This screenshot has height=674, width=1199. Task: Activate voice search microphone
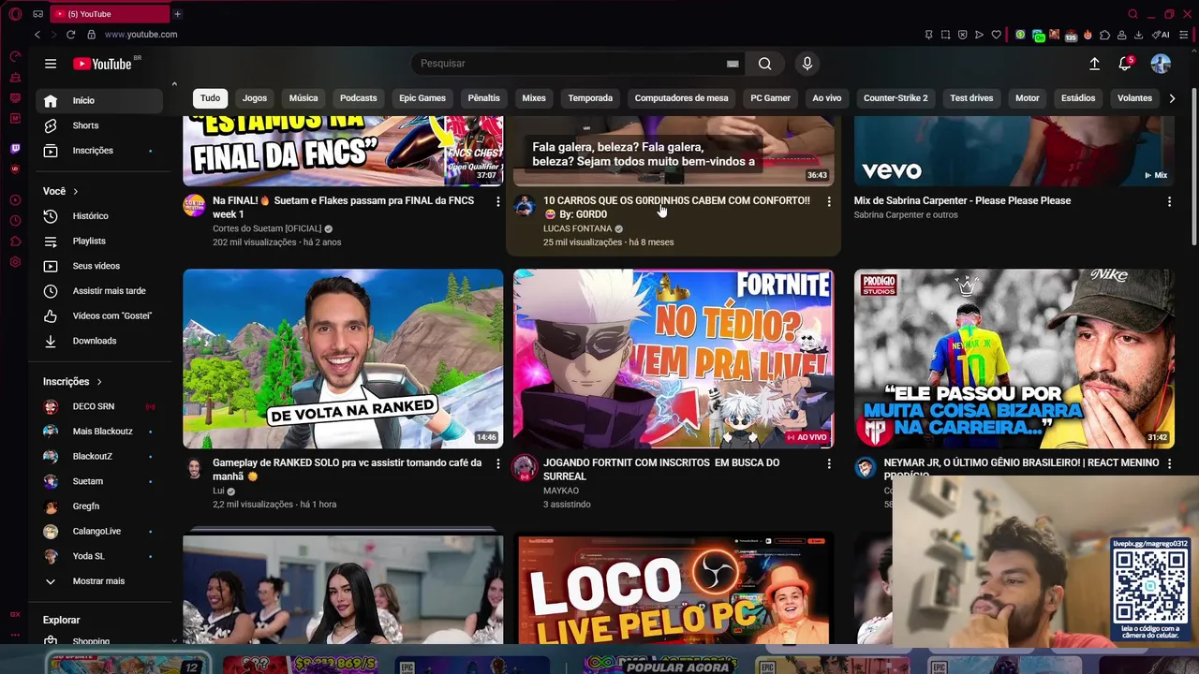tap(807, 64)
